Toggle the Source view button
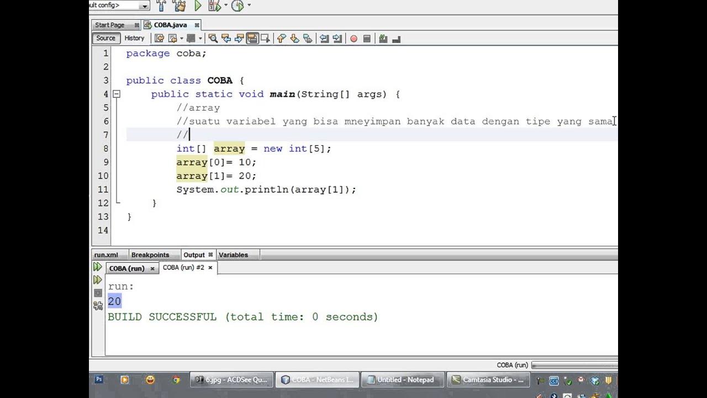 (105, 38)
